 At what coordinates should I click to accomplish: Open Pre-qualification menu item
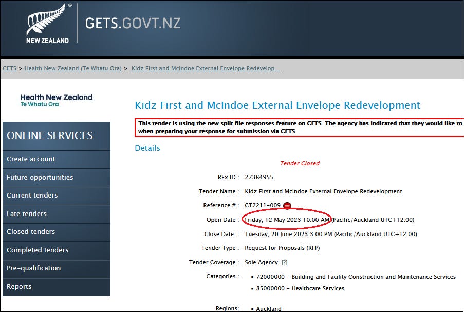[x=56, y=268]
